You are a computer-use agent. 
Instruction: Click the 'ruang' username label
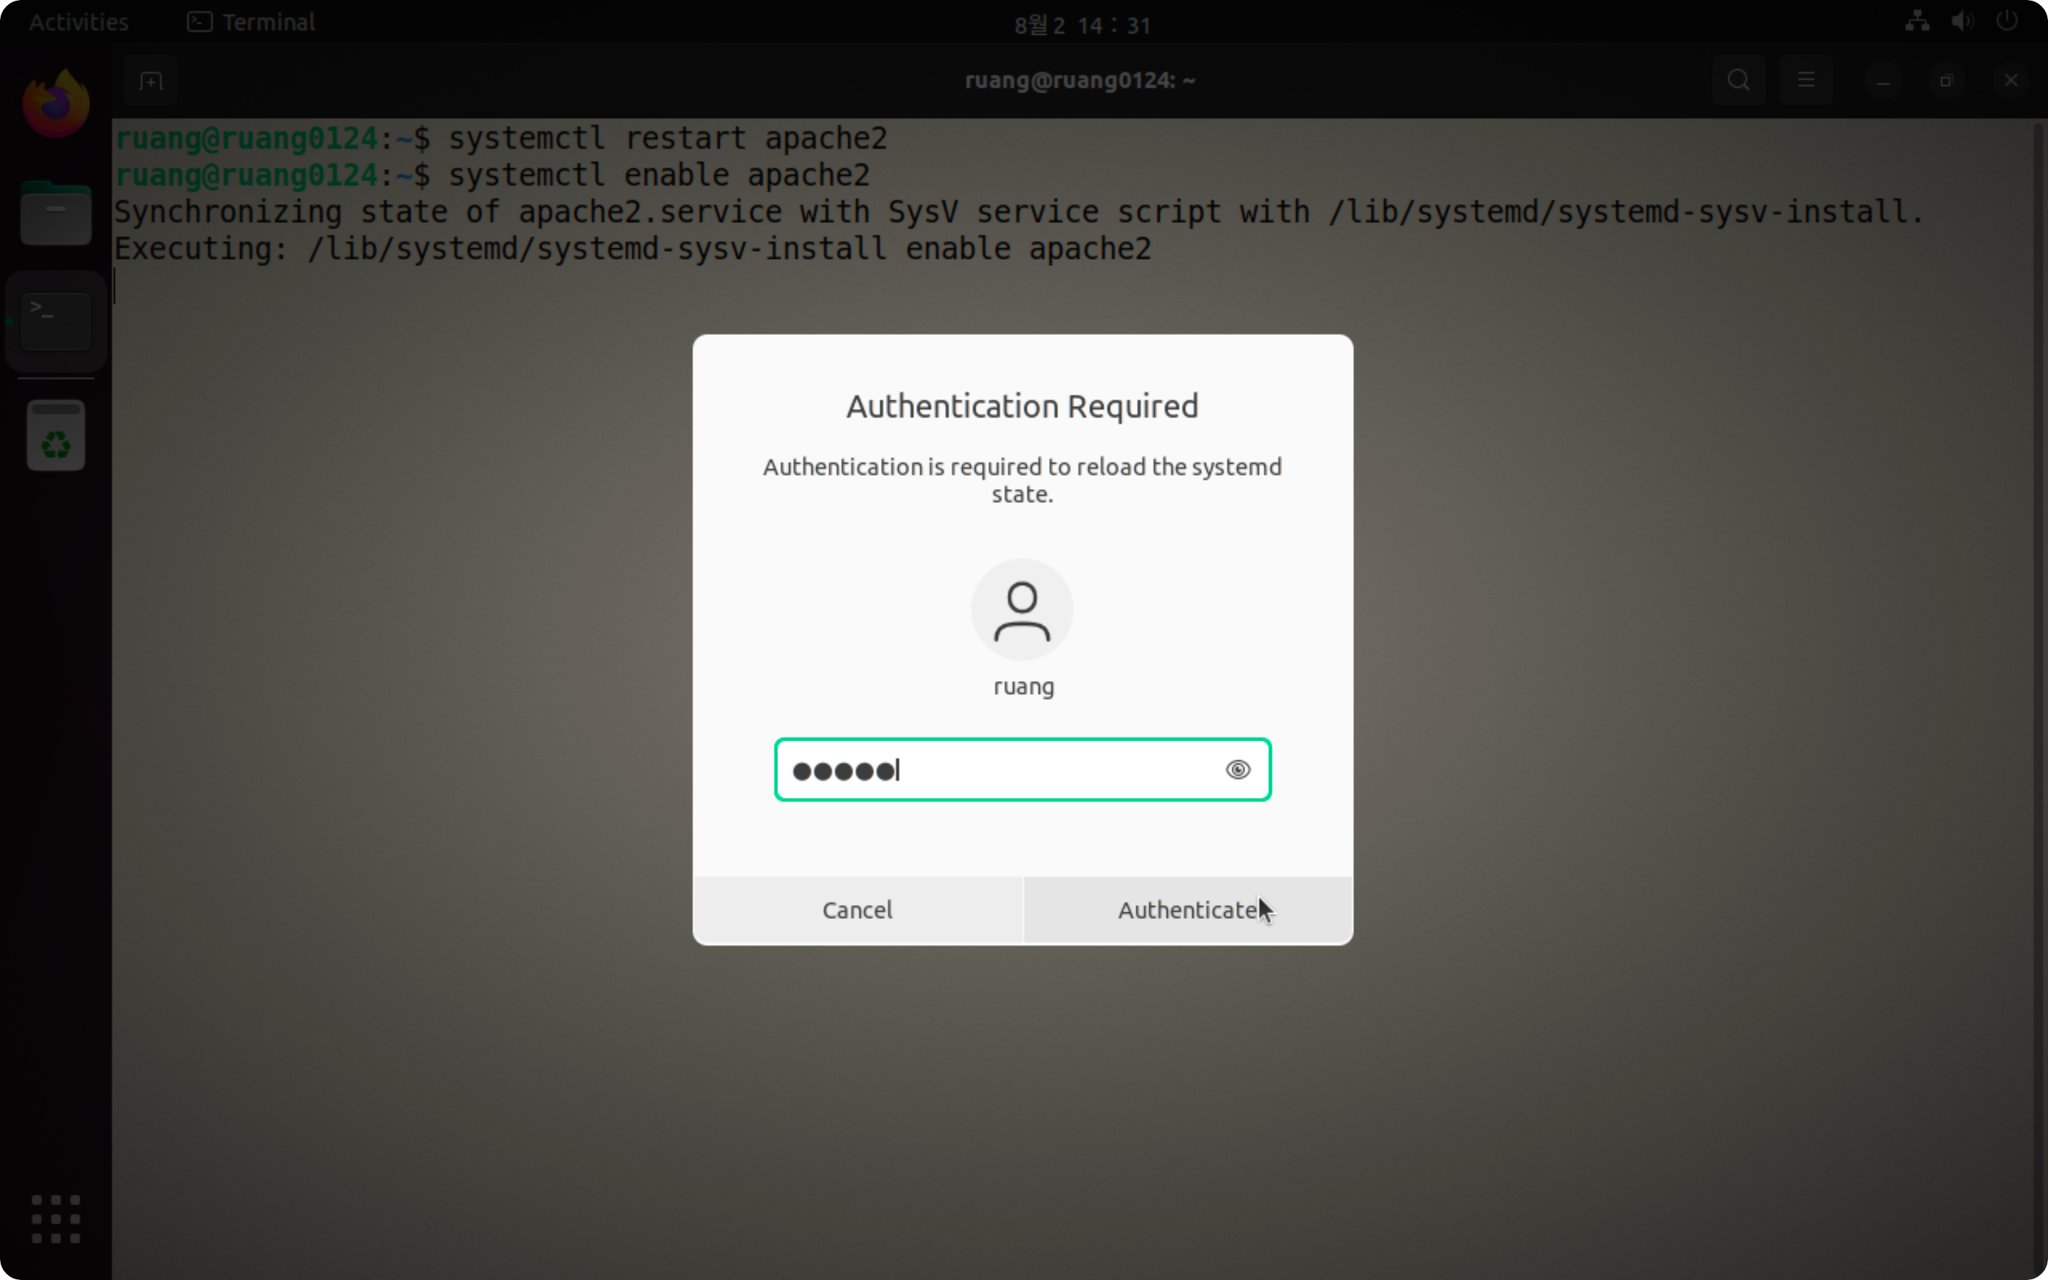coord(1024,686)
